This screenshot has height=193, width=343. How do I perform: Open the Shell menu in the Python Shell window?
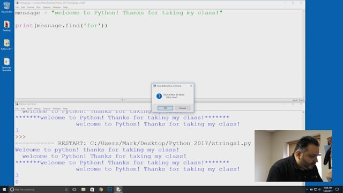click(x=29, y=108)
